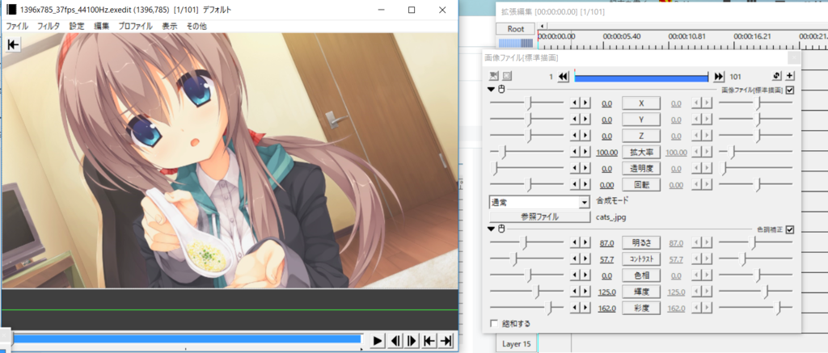Click mouse icon in 画像ファイル section header
Image resolution: width=828 pixels, height=353 pixels.
[501, 90]
